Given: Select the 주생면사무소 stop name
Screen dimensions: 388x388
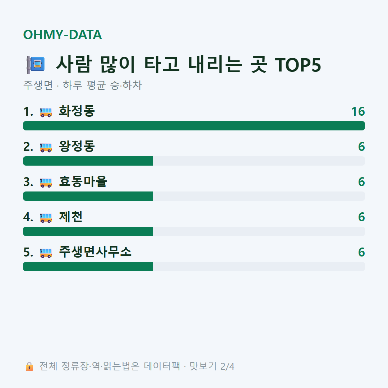Looking at the screenshot, I should pyautogui.click(x=95, y=251).
